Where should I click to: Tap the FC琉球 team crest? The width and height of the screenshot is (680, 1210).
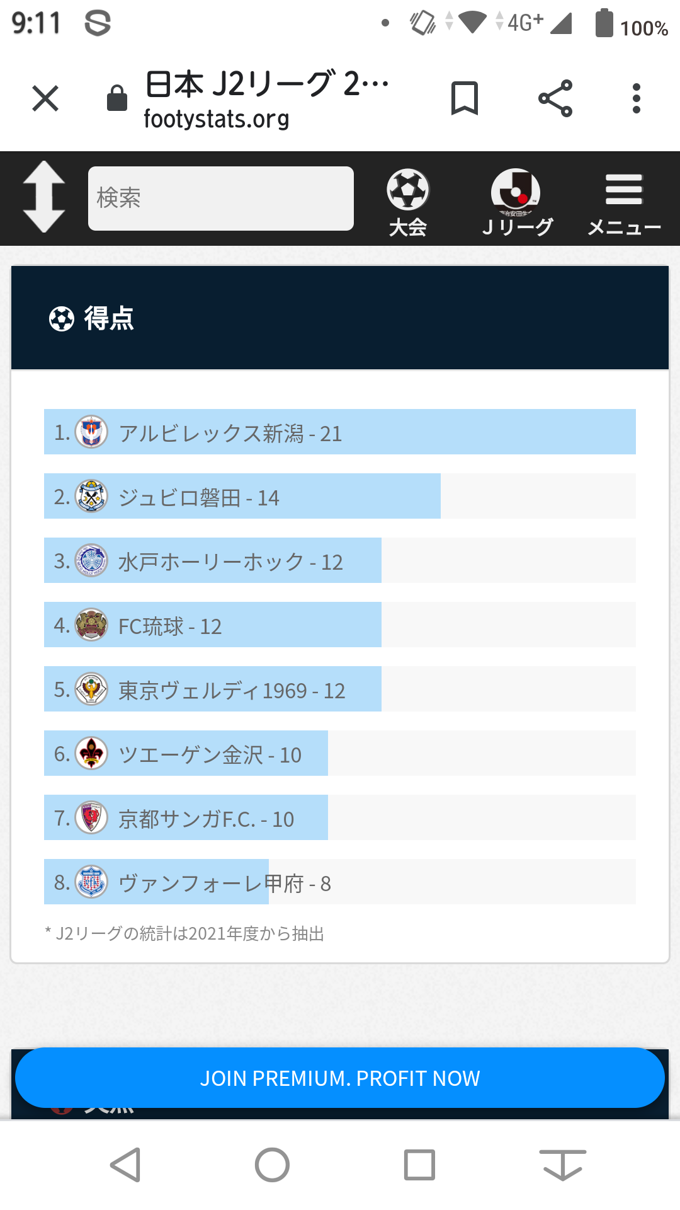pos(91,625)
